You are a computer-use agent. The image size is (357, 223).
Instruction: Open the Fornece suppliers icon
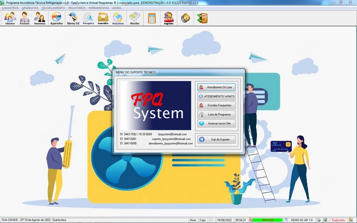coord(25,18)
